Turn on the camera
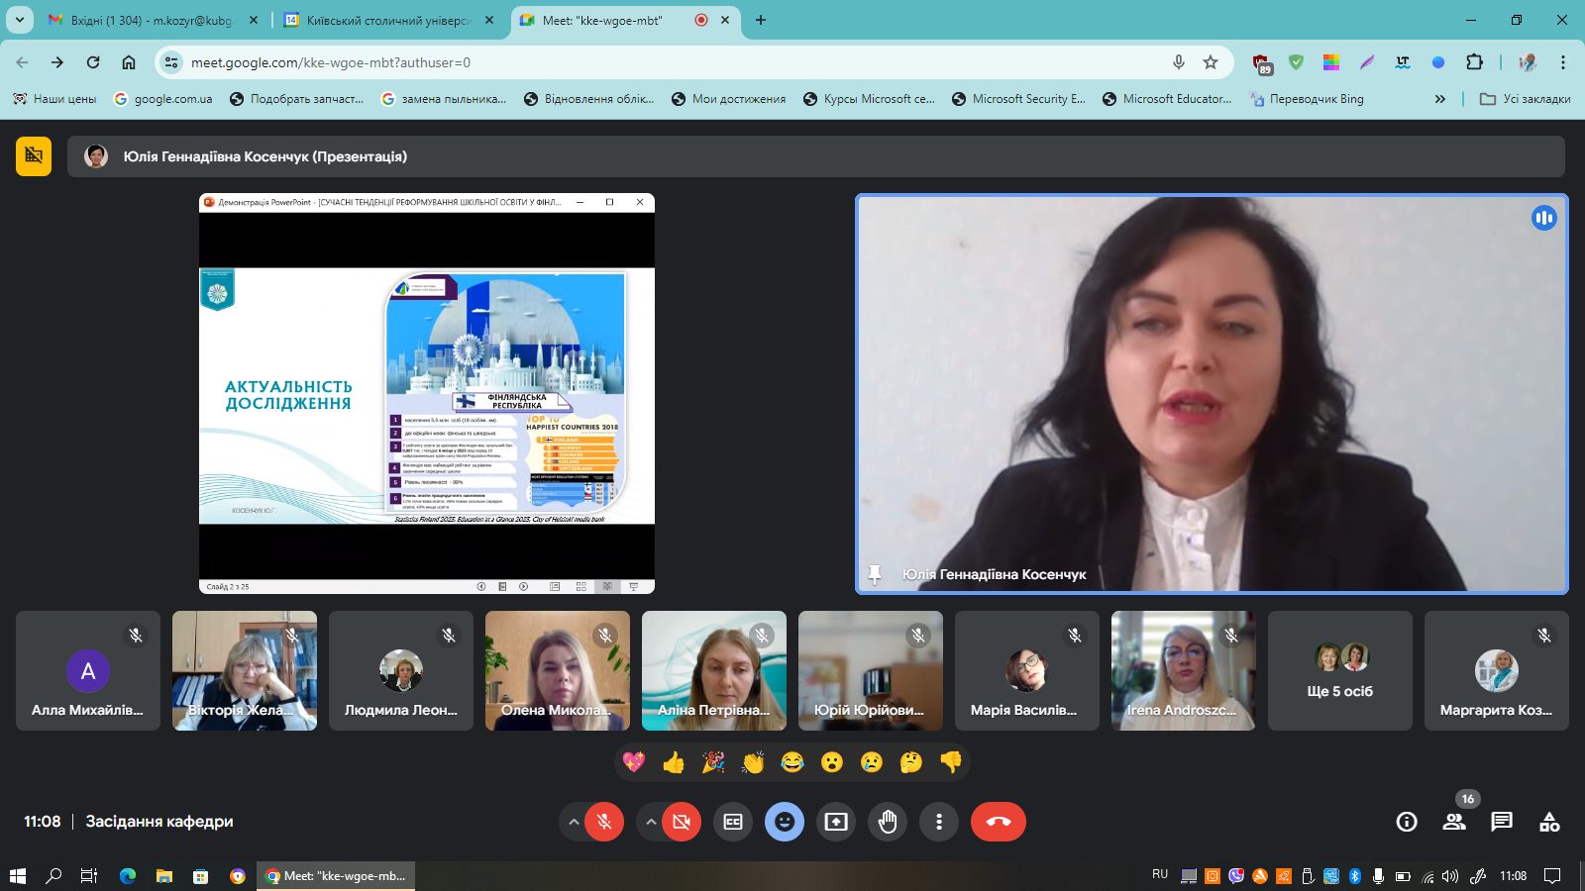The width and height of the screenshot is (1585, 891). click(x=682, y=822)
